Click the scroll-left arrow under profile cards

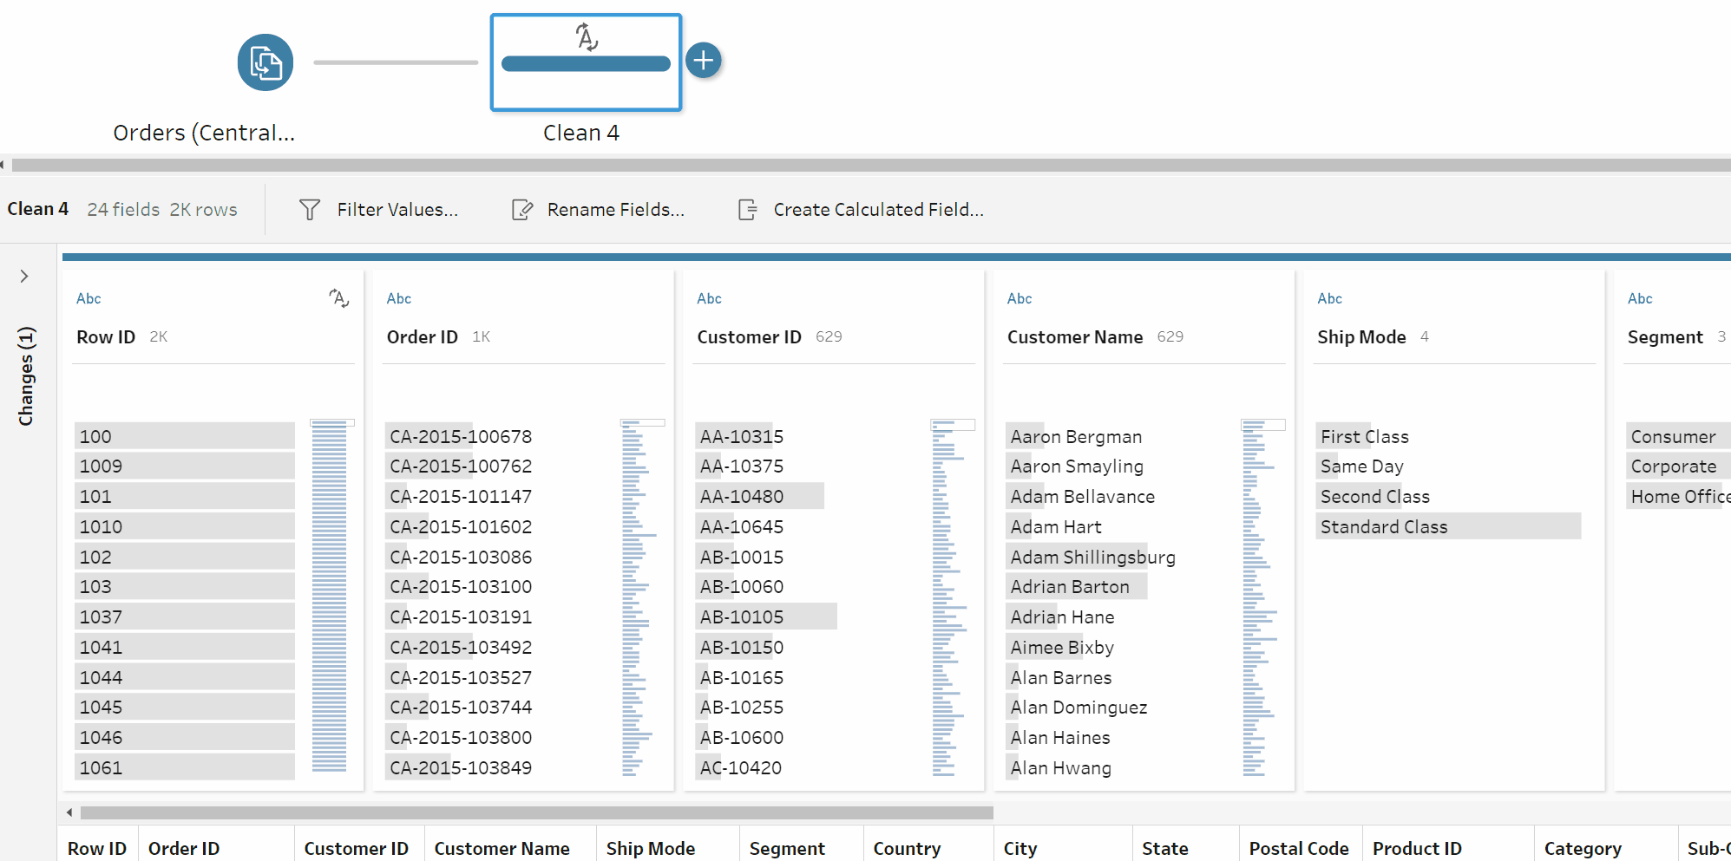(69, 812)
